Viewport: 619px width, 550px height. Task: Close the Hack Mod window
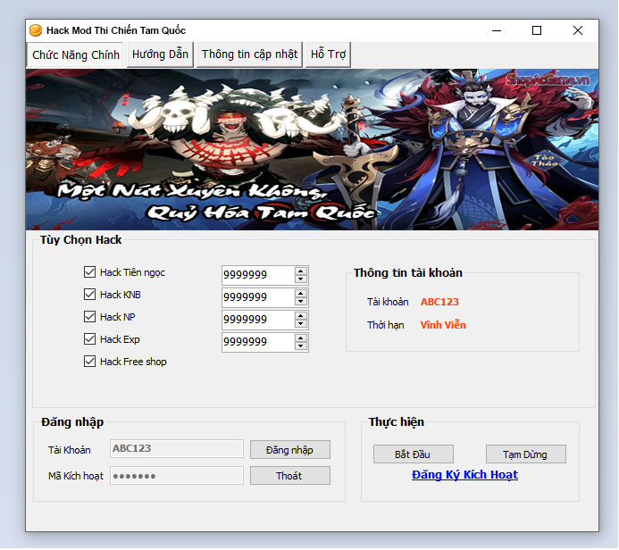[x=578, y=30]
